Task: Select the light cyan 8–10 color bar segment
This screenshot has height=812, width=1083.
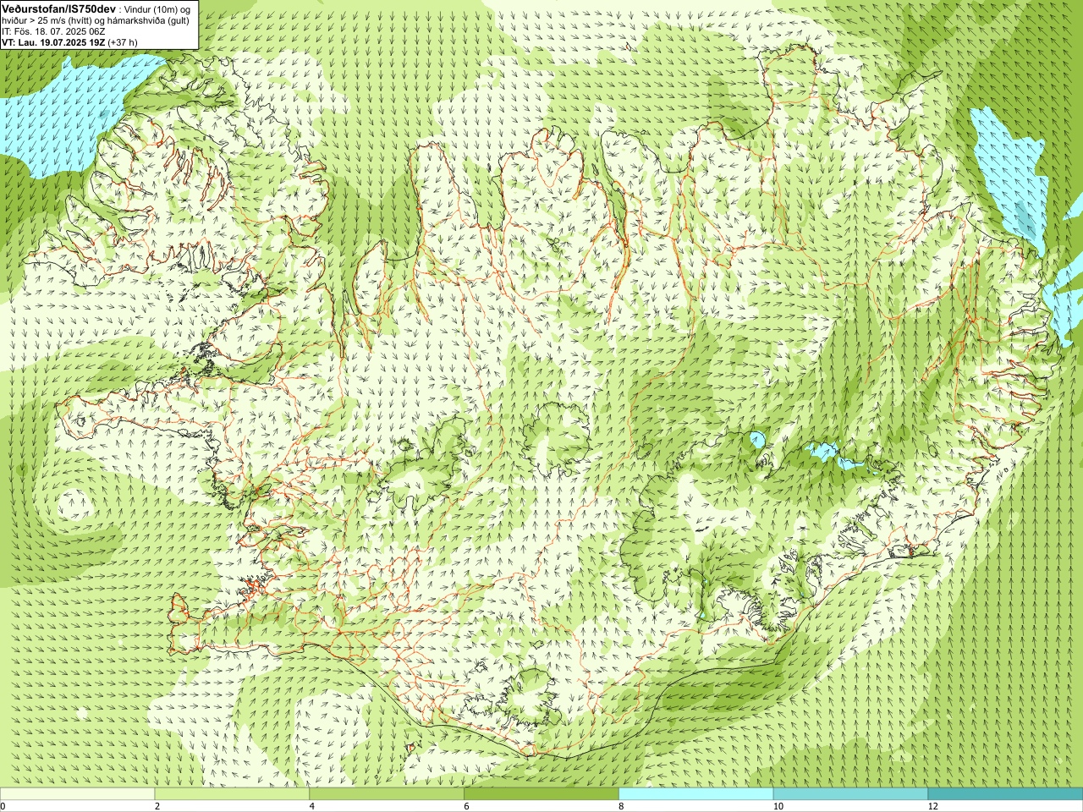Action: [695, 794]
